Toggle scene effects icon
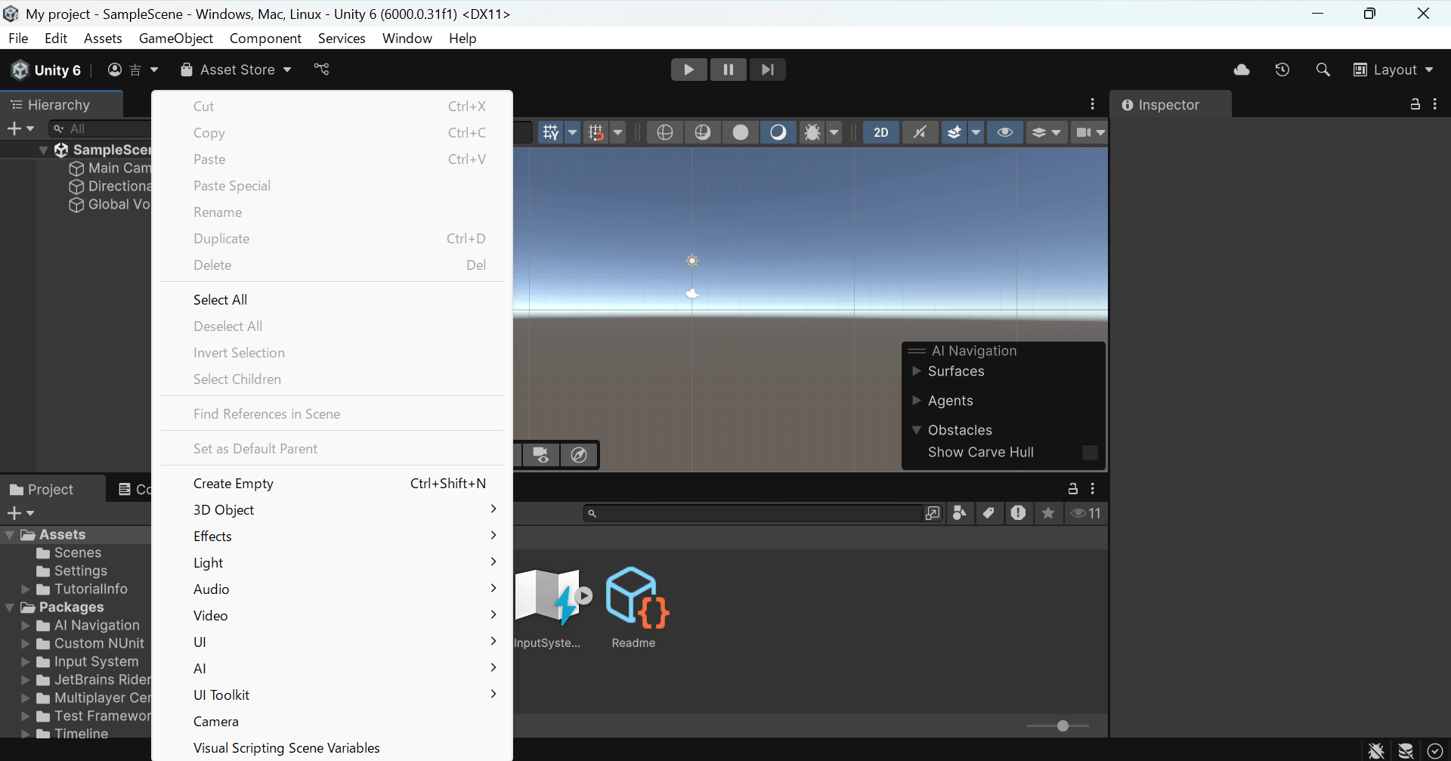 pyautogui.click(x=954, y=132)
